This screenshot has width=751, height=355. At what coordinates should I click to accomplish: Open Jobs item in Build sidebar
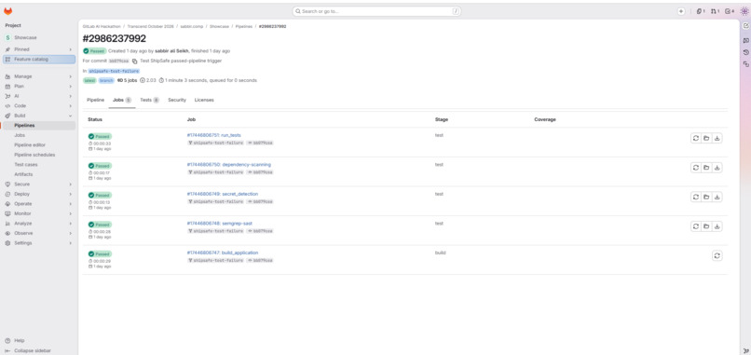click(39, 135)
